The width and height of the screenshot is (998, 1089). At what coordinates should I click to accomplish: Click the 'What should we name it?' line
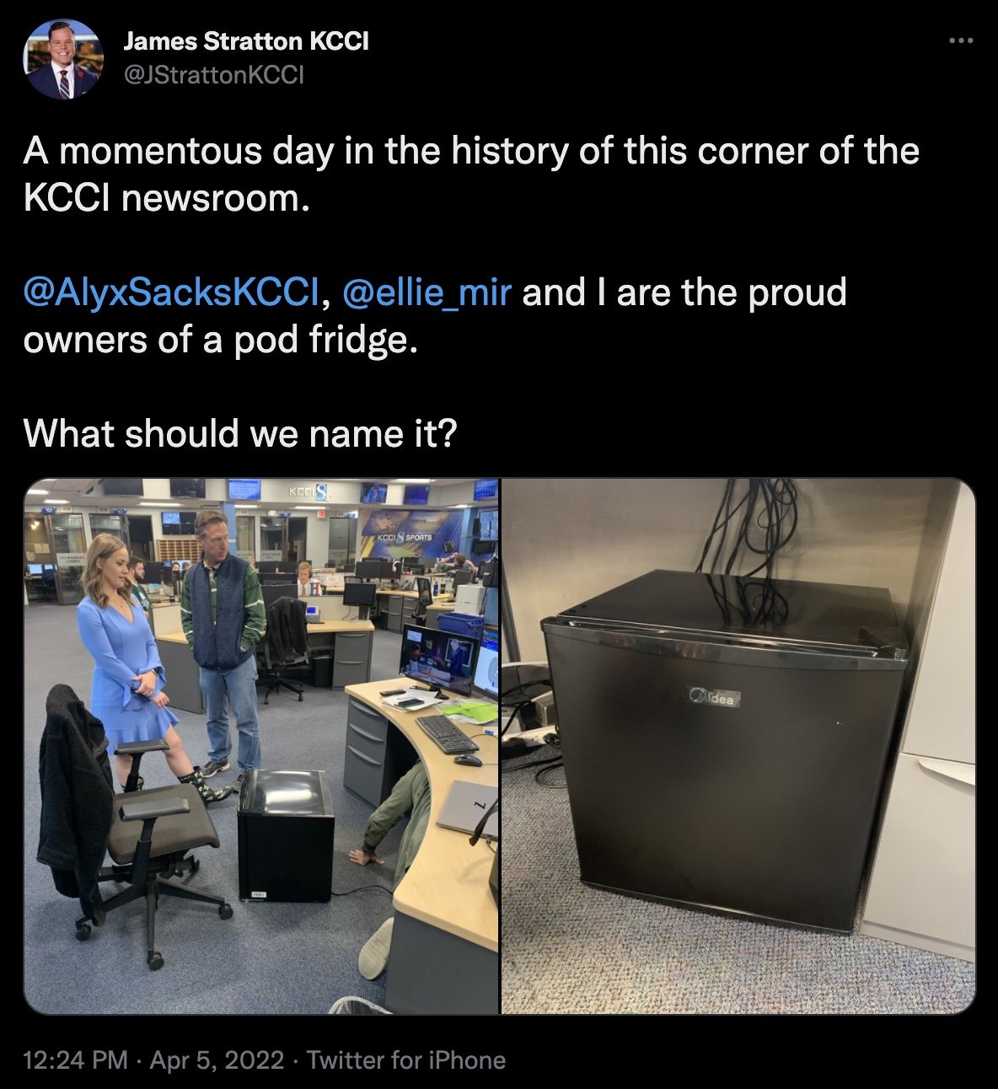pyautogui.click(x=240, y=433)
